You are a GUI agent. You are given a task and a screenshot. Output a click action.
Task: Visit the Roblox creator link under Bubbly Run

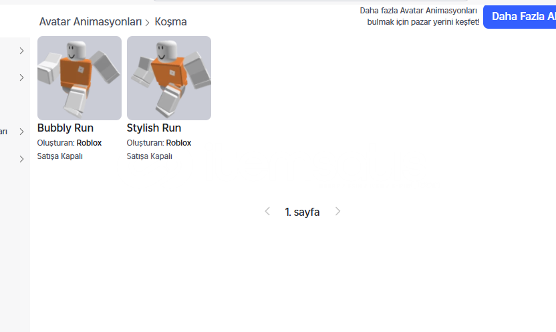(x=89, y=143)
